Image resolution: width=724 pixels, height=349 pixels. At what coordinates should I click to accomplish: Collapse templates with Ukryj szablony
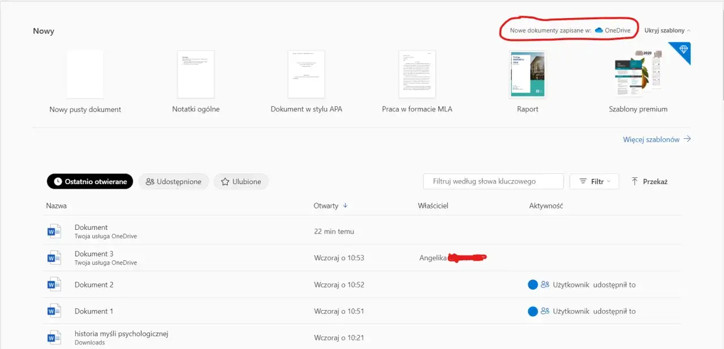coord(667,30)
